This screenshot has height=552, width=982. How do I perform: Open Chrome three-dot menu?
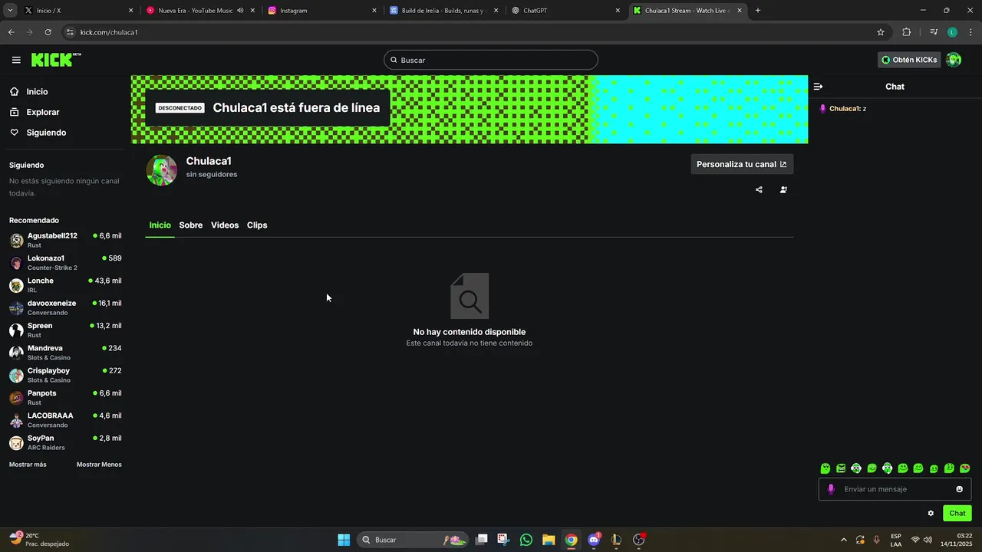click(970, 32)
